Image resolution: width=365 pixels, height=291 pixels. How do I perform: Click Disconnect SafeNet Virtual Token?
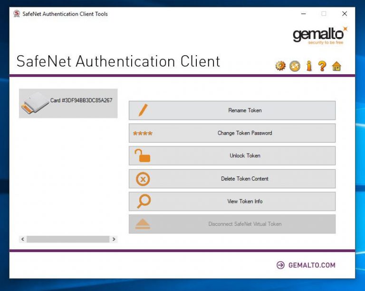(x=232, y=224)
